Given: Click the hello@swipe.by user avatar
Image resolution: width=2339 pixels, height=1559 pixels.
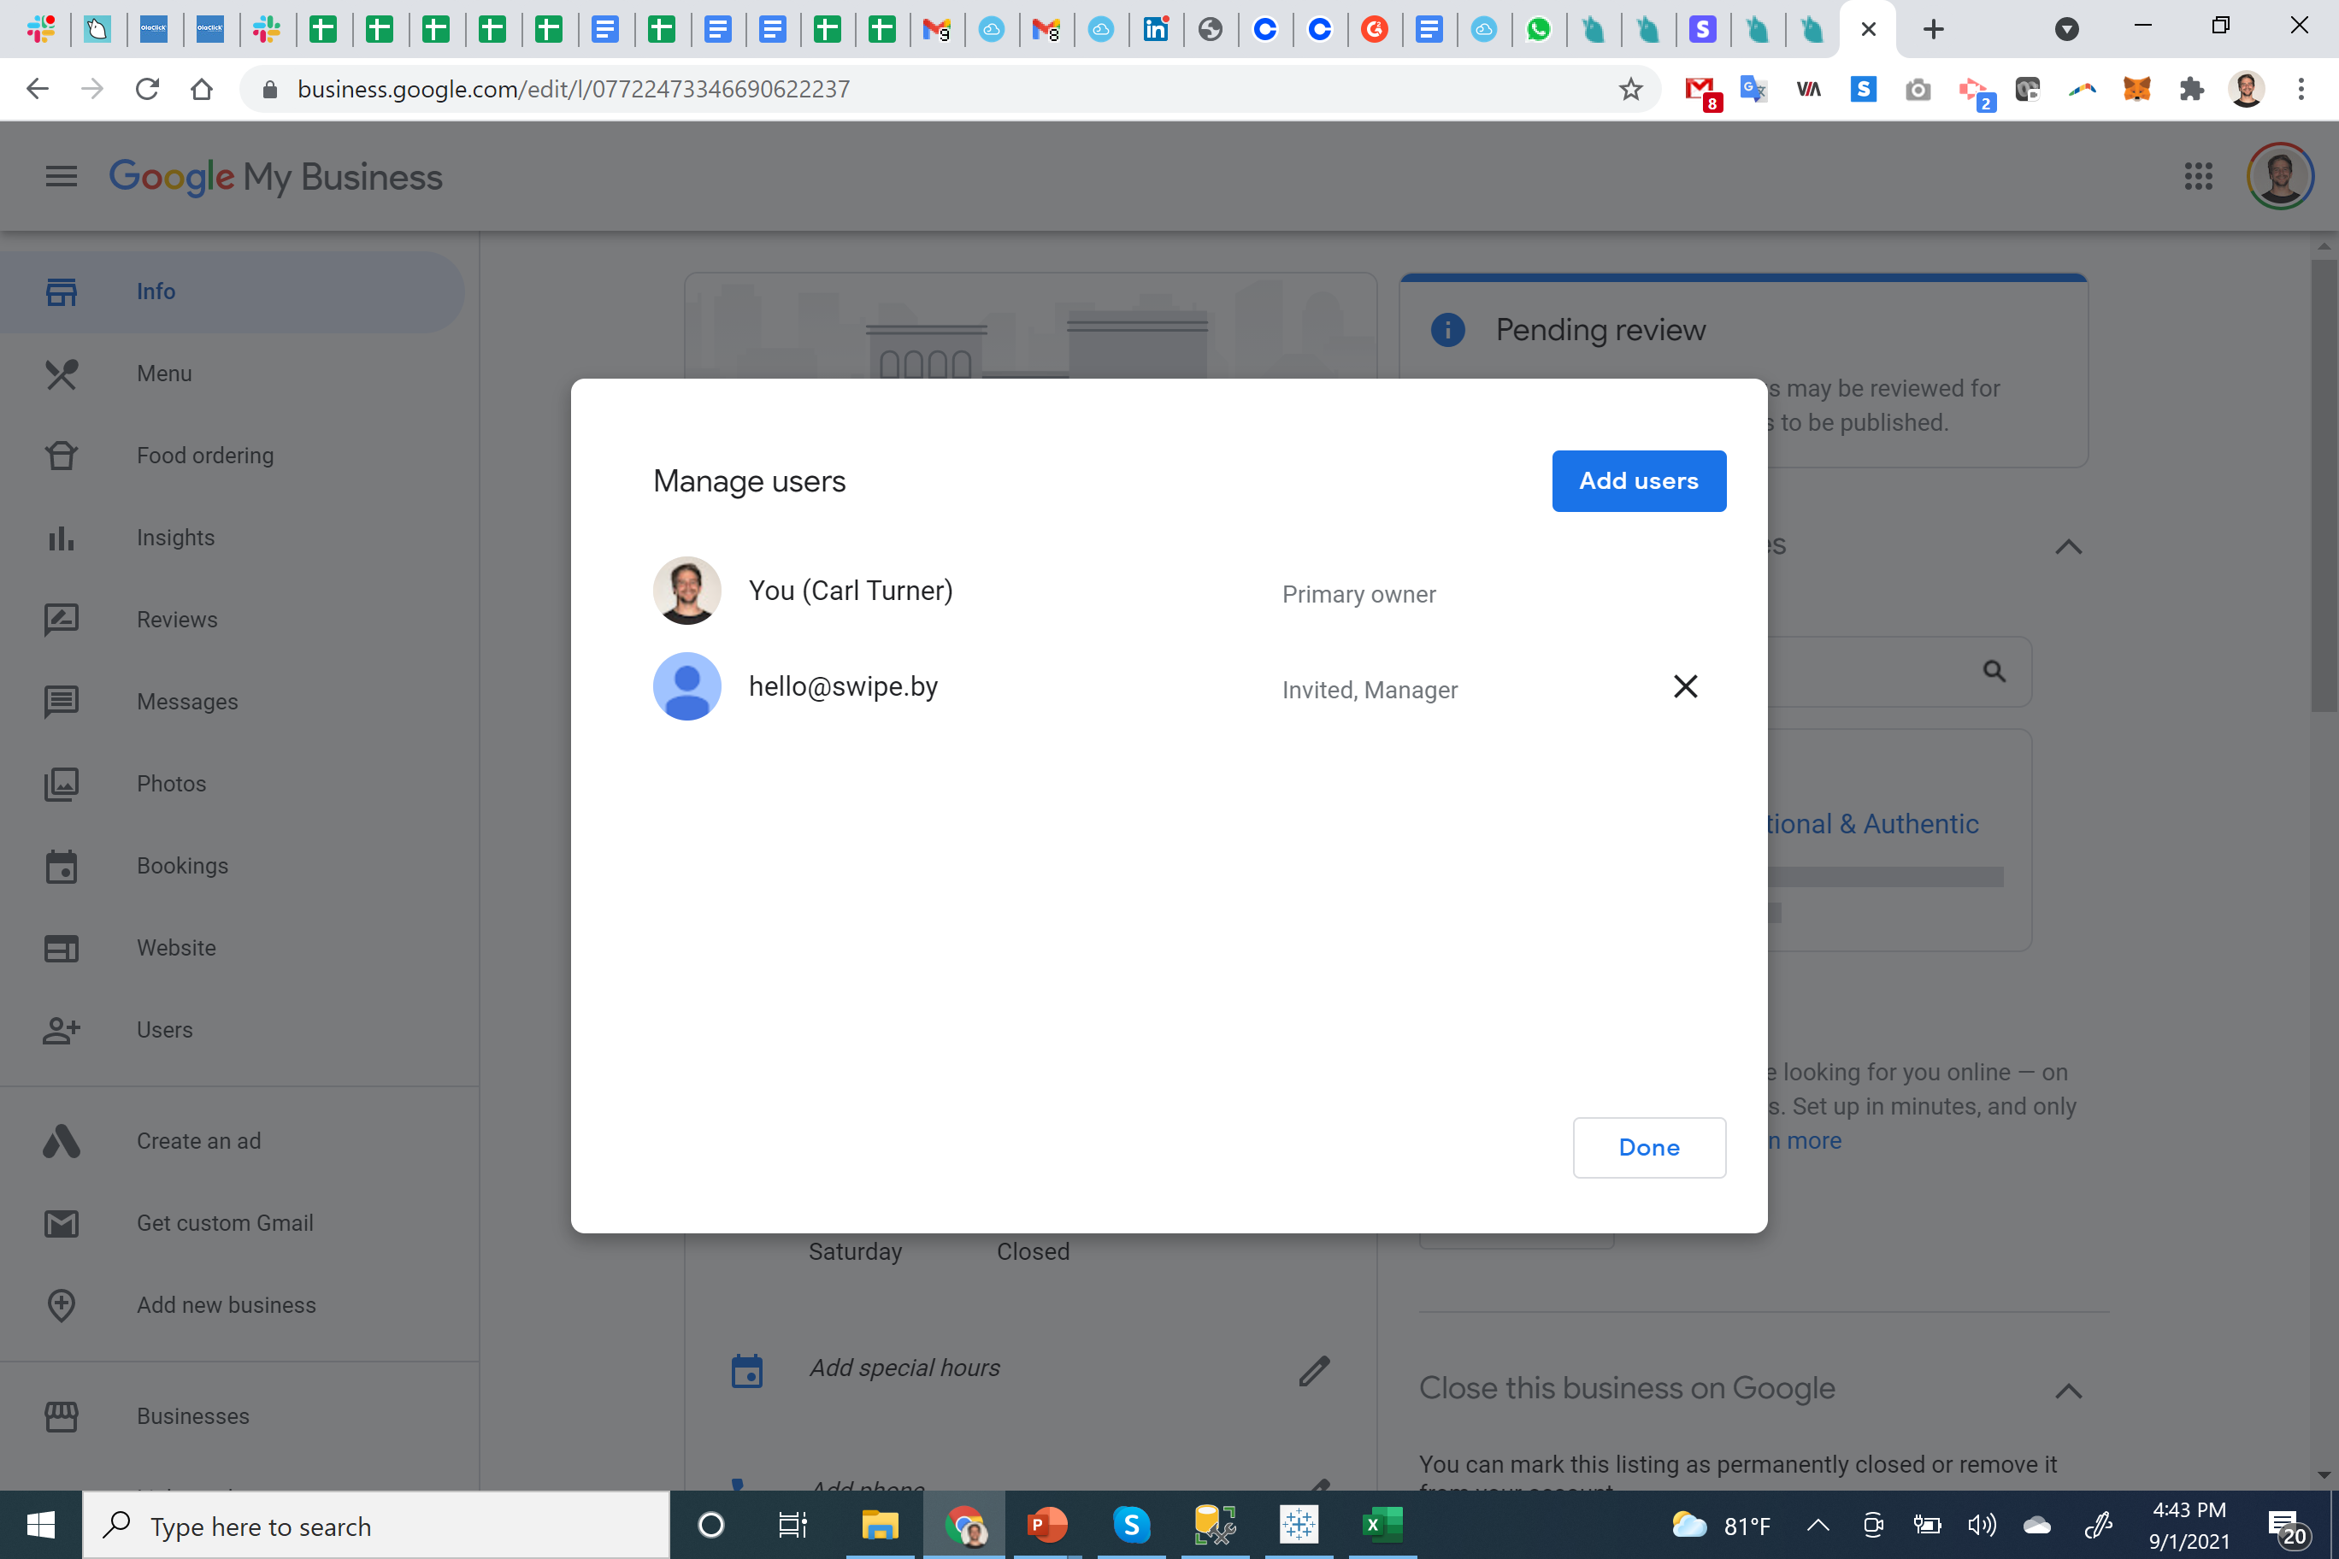Looking at the screenshot, I should (x=686, y=686).
